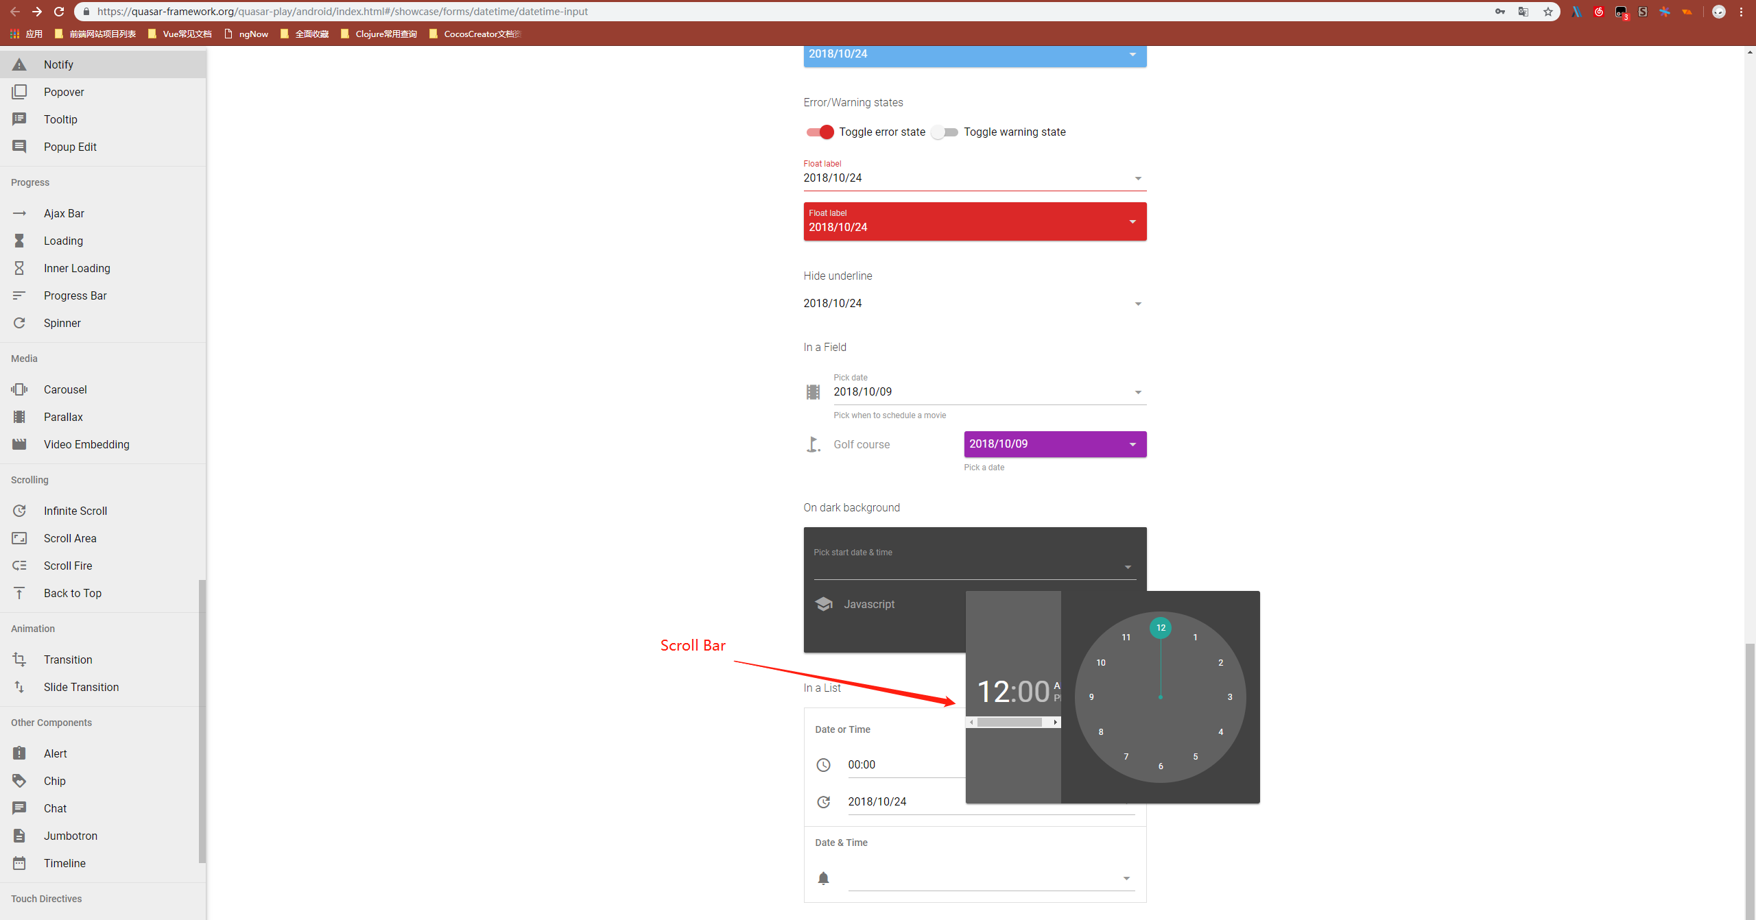Enable the warning state toggle

click(x=945, y=132)
